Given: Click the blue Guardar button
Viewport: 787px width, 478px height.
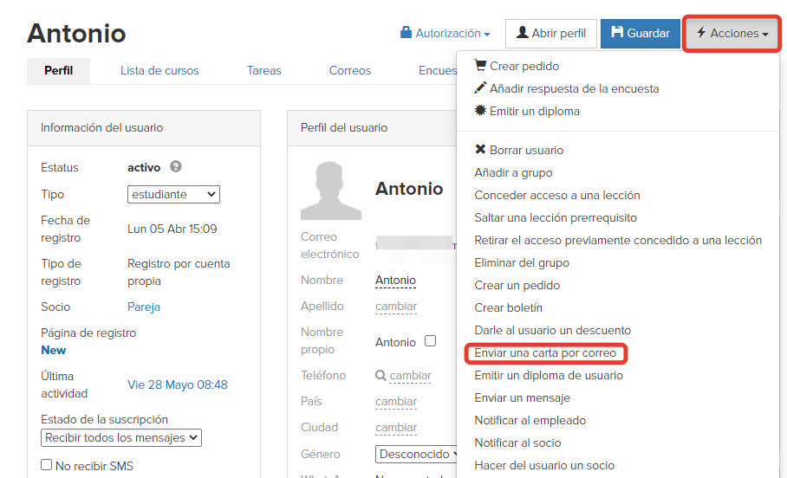Looking at the screenshot, I should pyautogui.click(x=641, y=33).
